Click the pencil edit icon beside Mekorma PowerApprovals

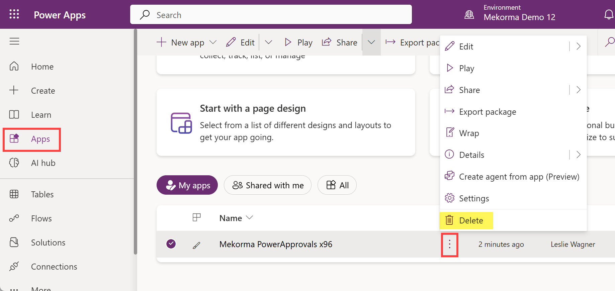[x=196, y=245]
